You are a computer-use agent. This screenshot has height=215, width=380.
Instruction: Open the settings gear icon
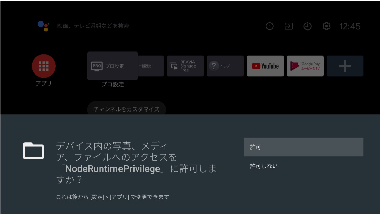(326, 26)
